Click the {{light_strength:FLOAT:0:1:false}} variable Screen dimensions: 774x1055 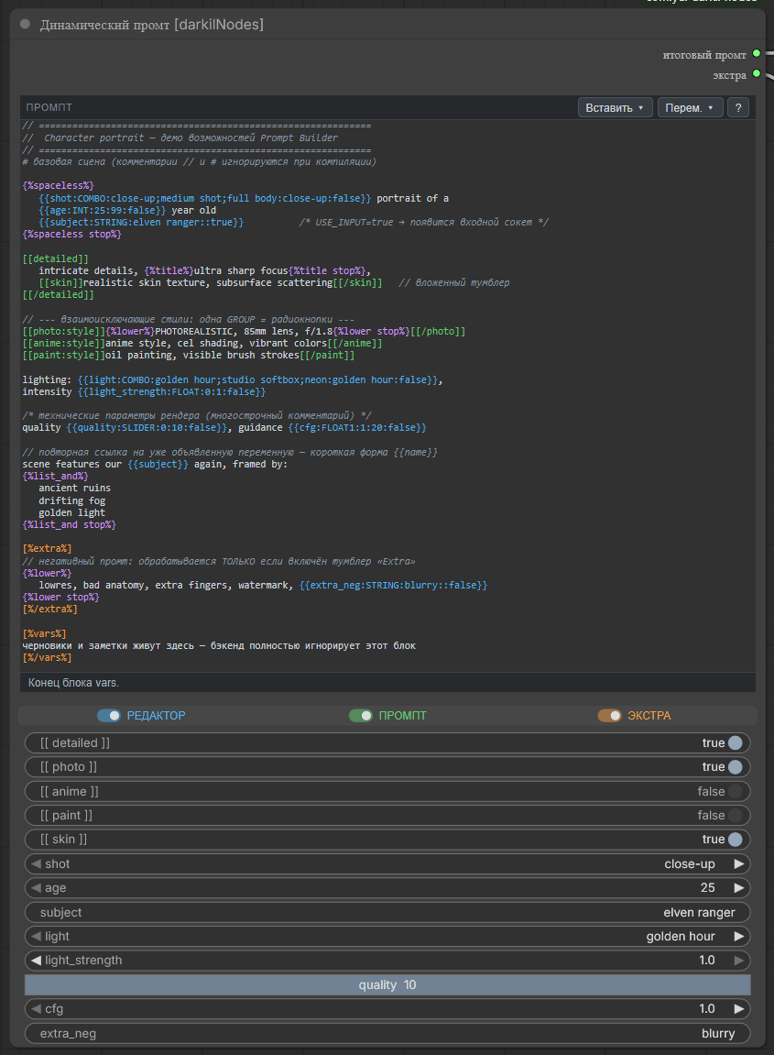(x=171, y=391)
